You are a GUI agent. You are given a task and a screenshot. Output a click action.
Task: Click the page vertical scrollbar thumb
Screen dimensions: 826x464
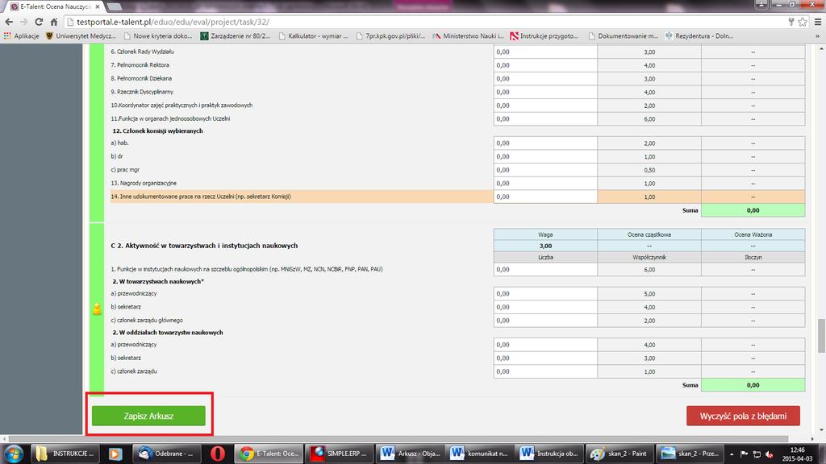821,336
